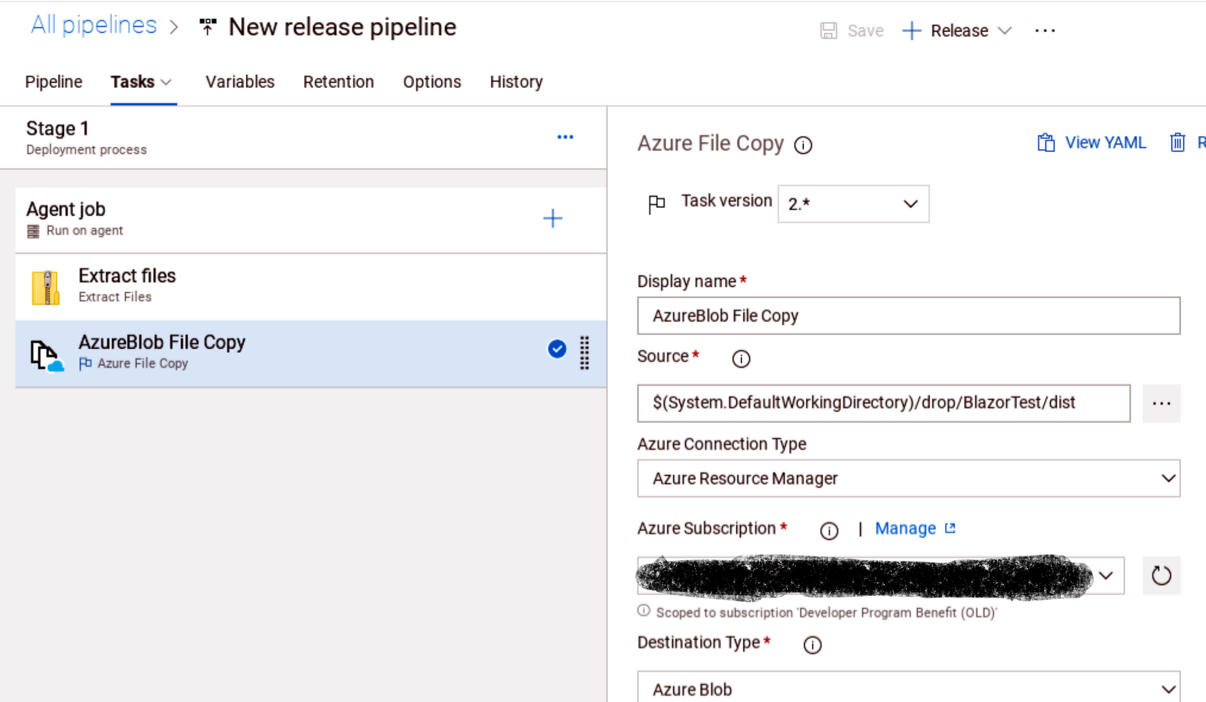The image size is (1206, 702).
Task: Click the Release button
Action: click(959, 31)
